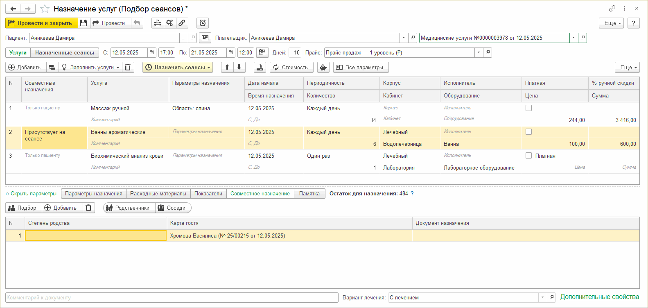Screen dimensions: 648x308
Task: Open the alarm clock reminder icon
Action: [x=203, y=23]
